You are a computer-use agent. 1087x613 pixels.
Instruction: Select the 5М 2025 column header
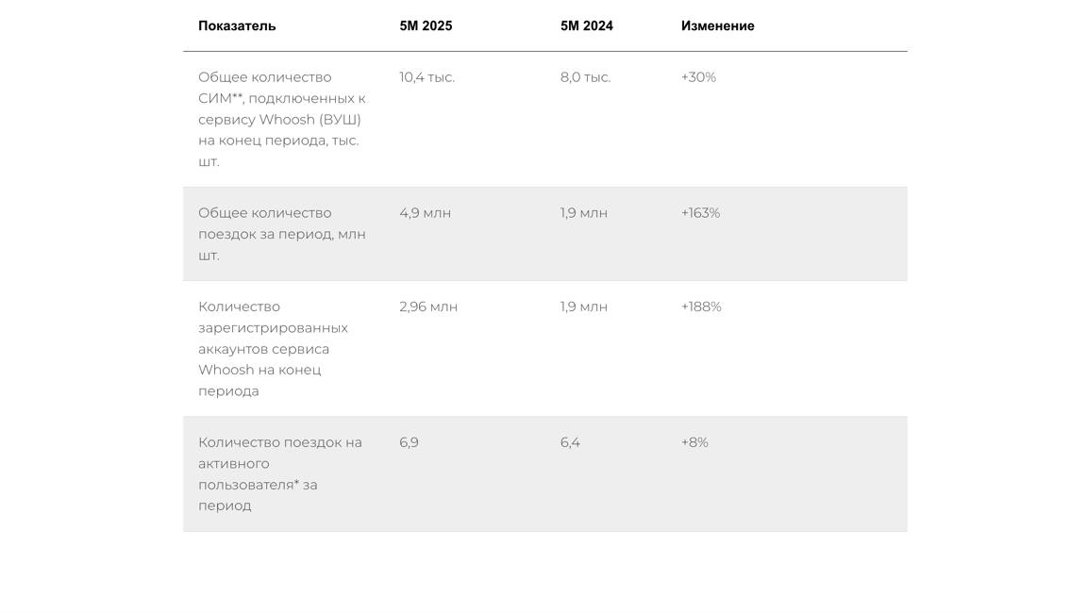426,26
